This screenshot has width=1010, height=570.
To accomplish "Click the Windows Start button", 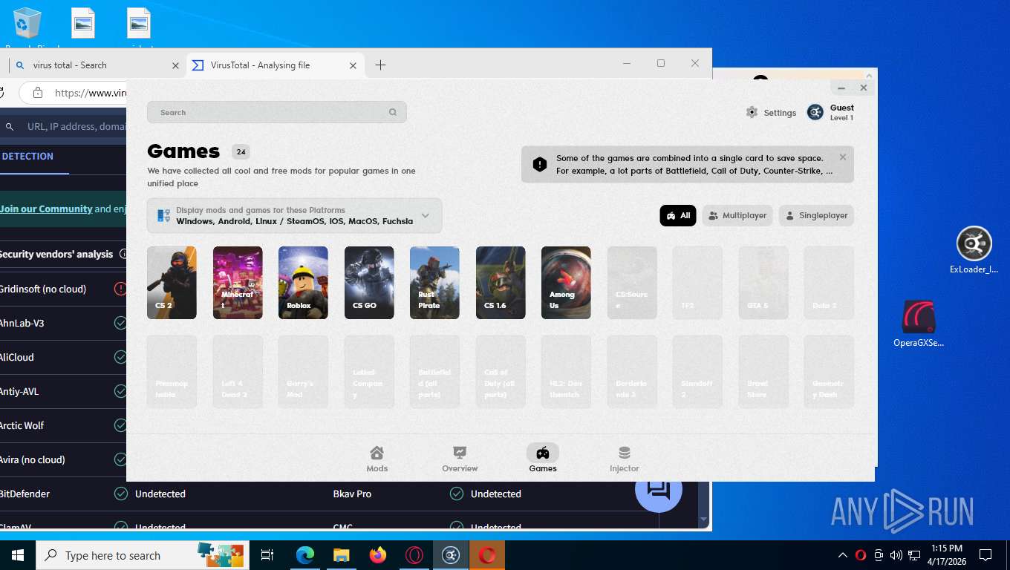I will pos(18,555).
